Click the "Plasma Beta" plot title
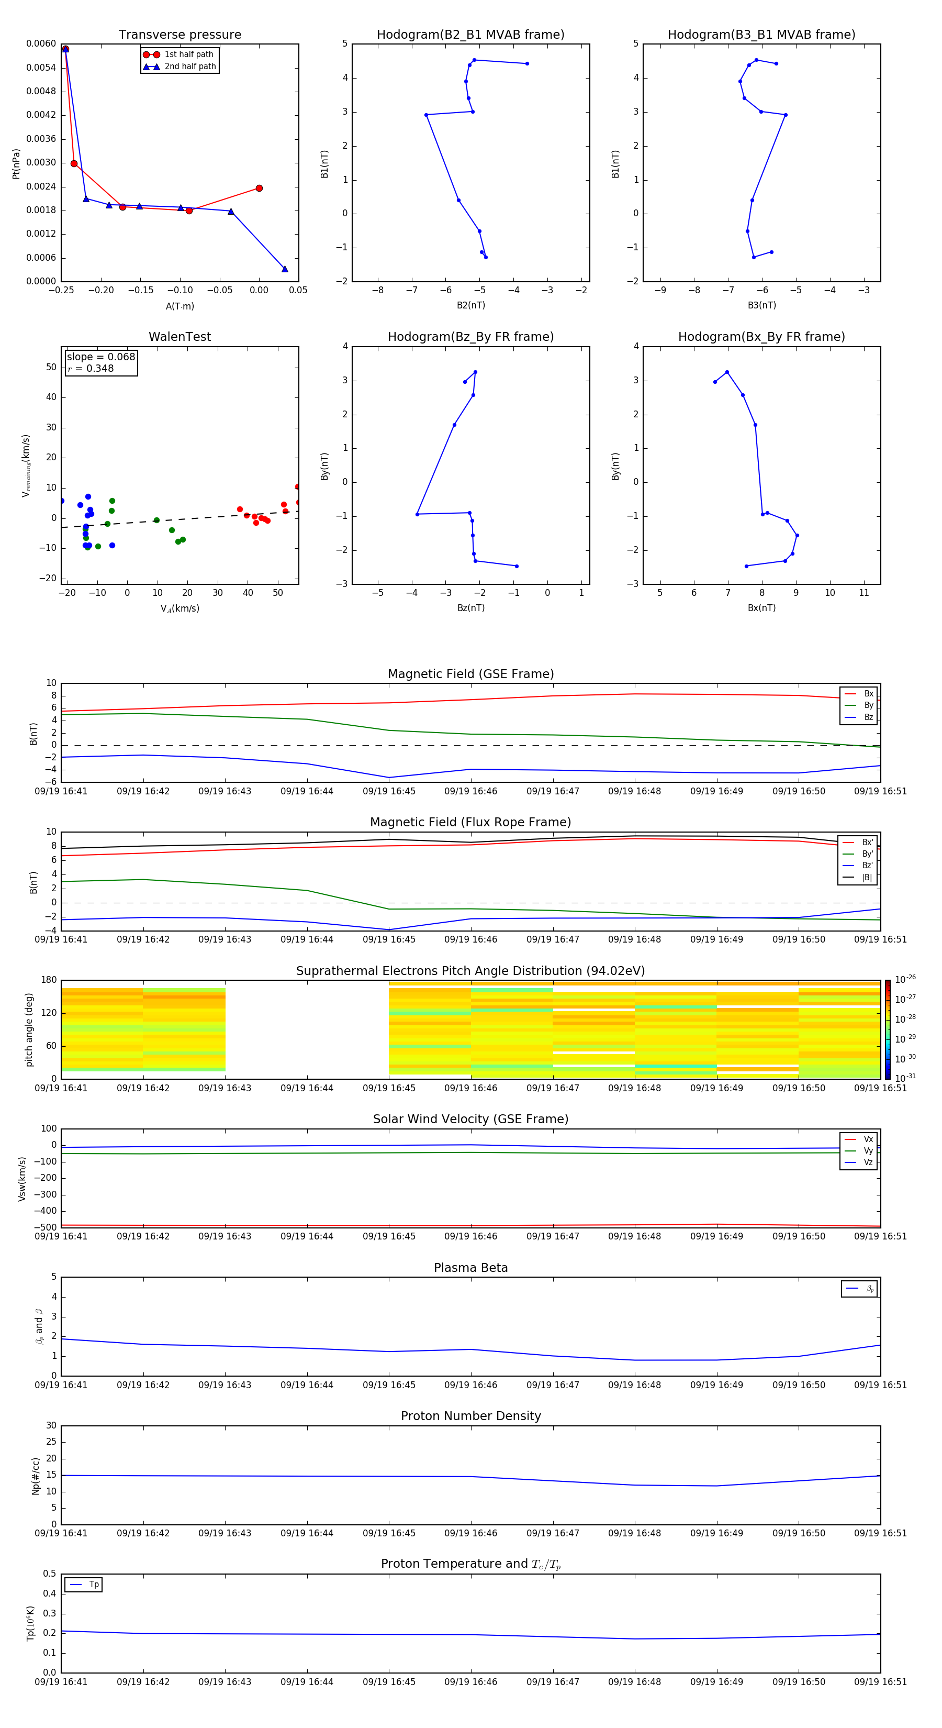The image size is (942, 1728). pyautogui.click(x=470, y=1268)
